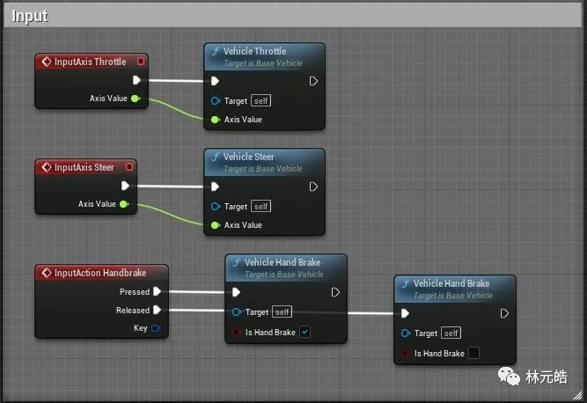Click the Vehicle Throttle execution output pin

(313, 81)
